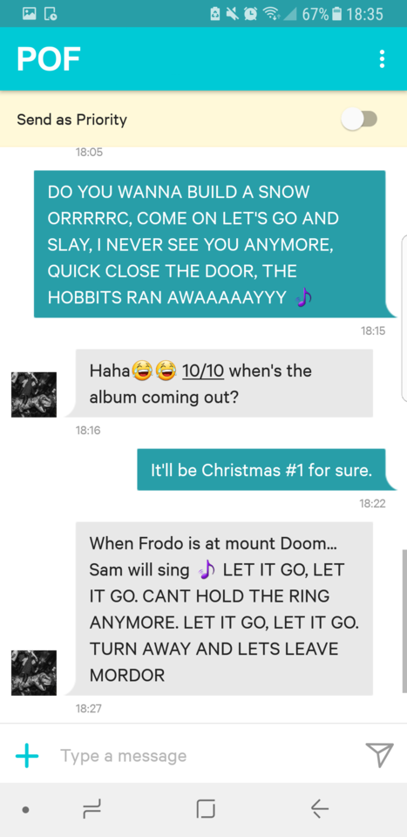Open sender avatar beside Mordor message
Screen dimensions: 407x837
tap(34, 672)
